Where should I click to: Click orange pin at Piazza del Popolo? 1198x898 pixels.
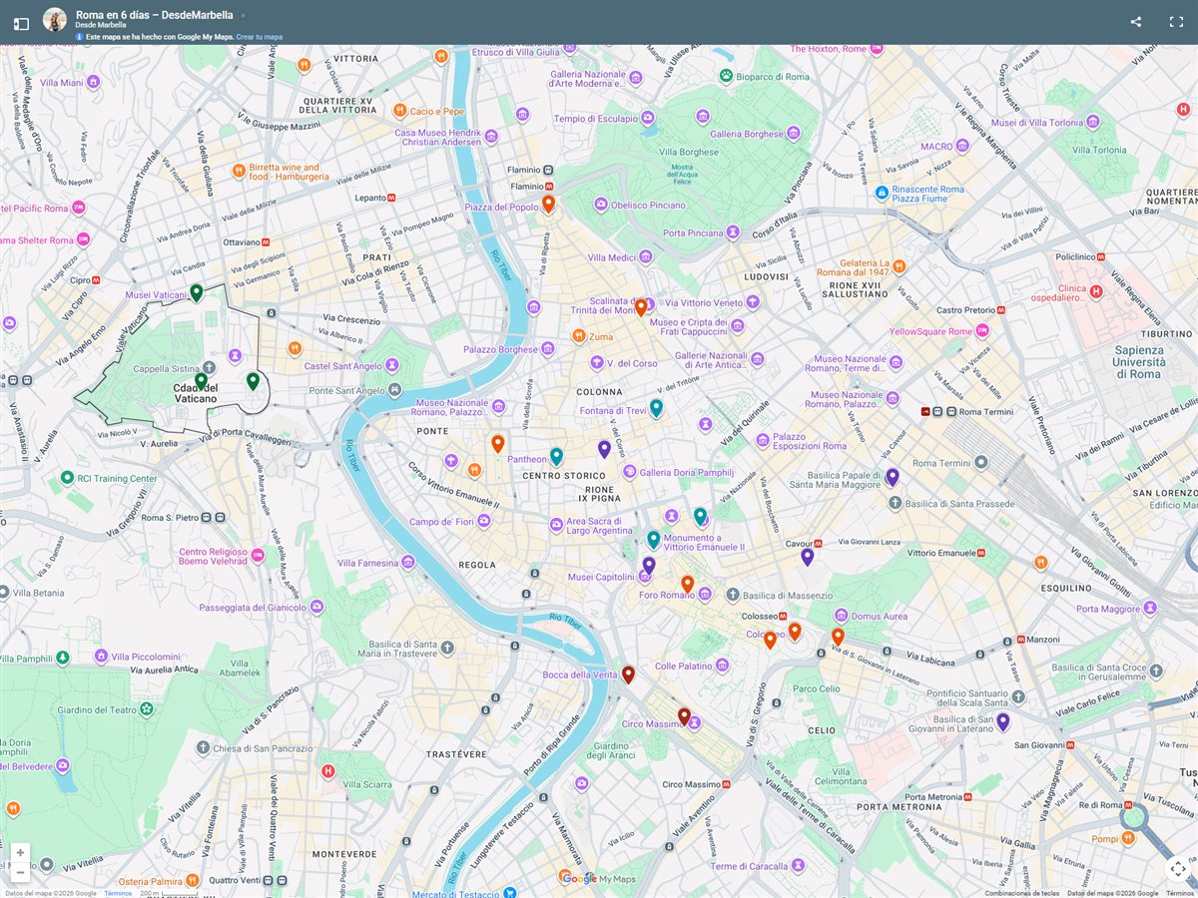pos(548,204)
